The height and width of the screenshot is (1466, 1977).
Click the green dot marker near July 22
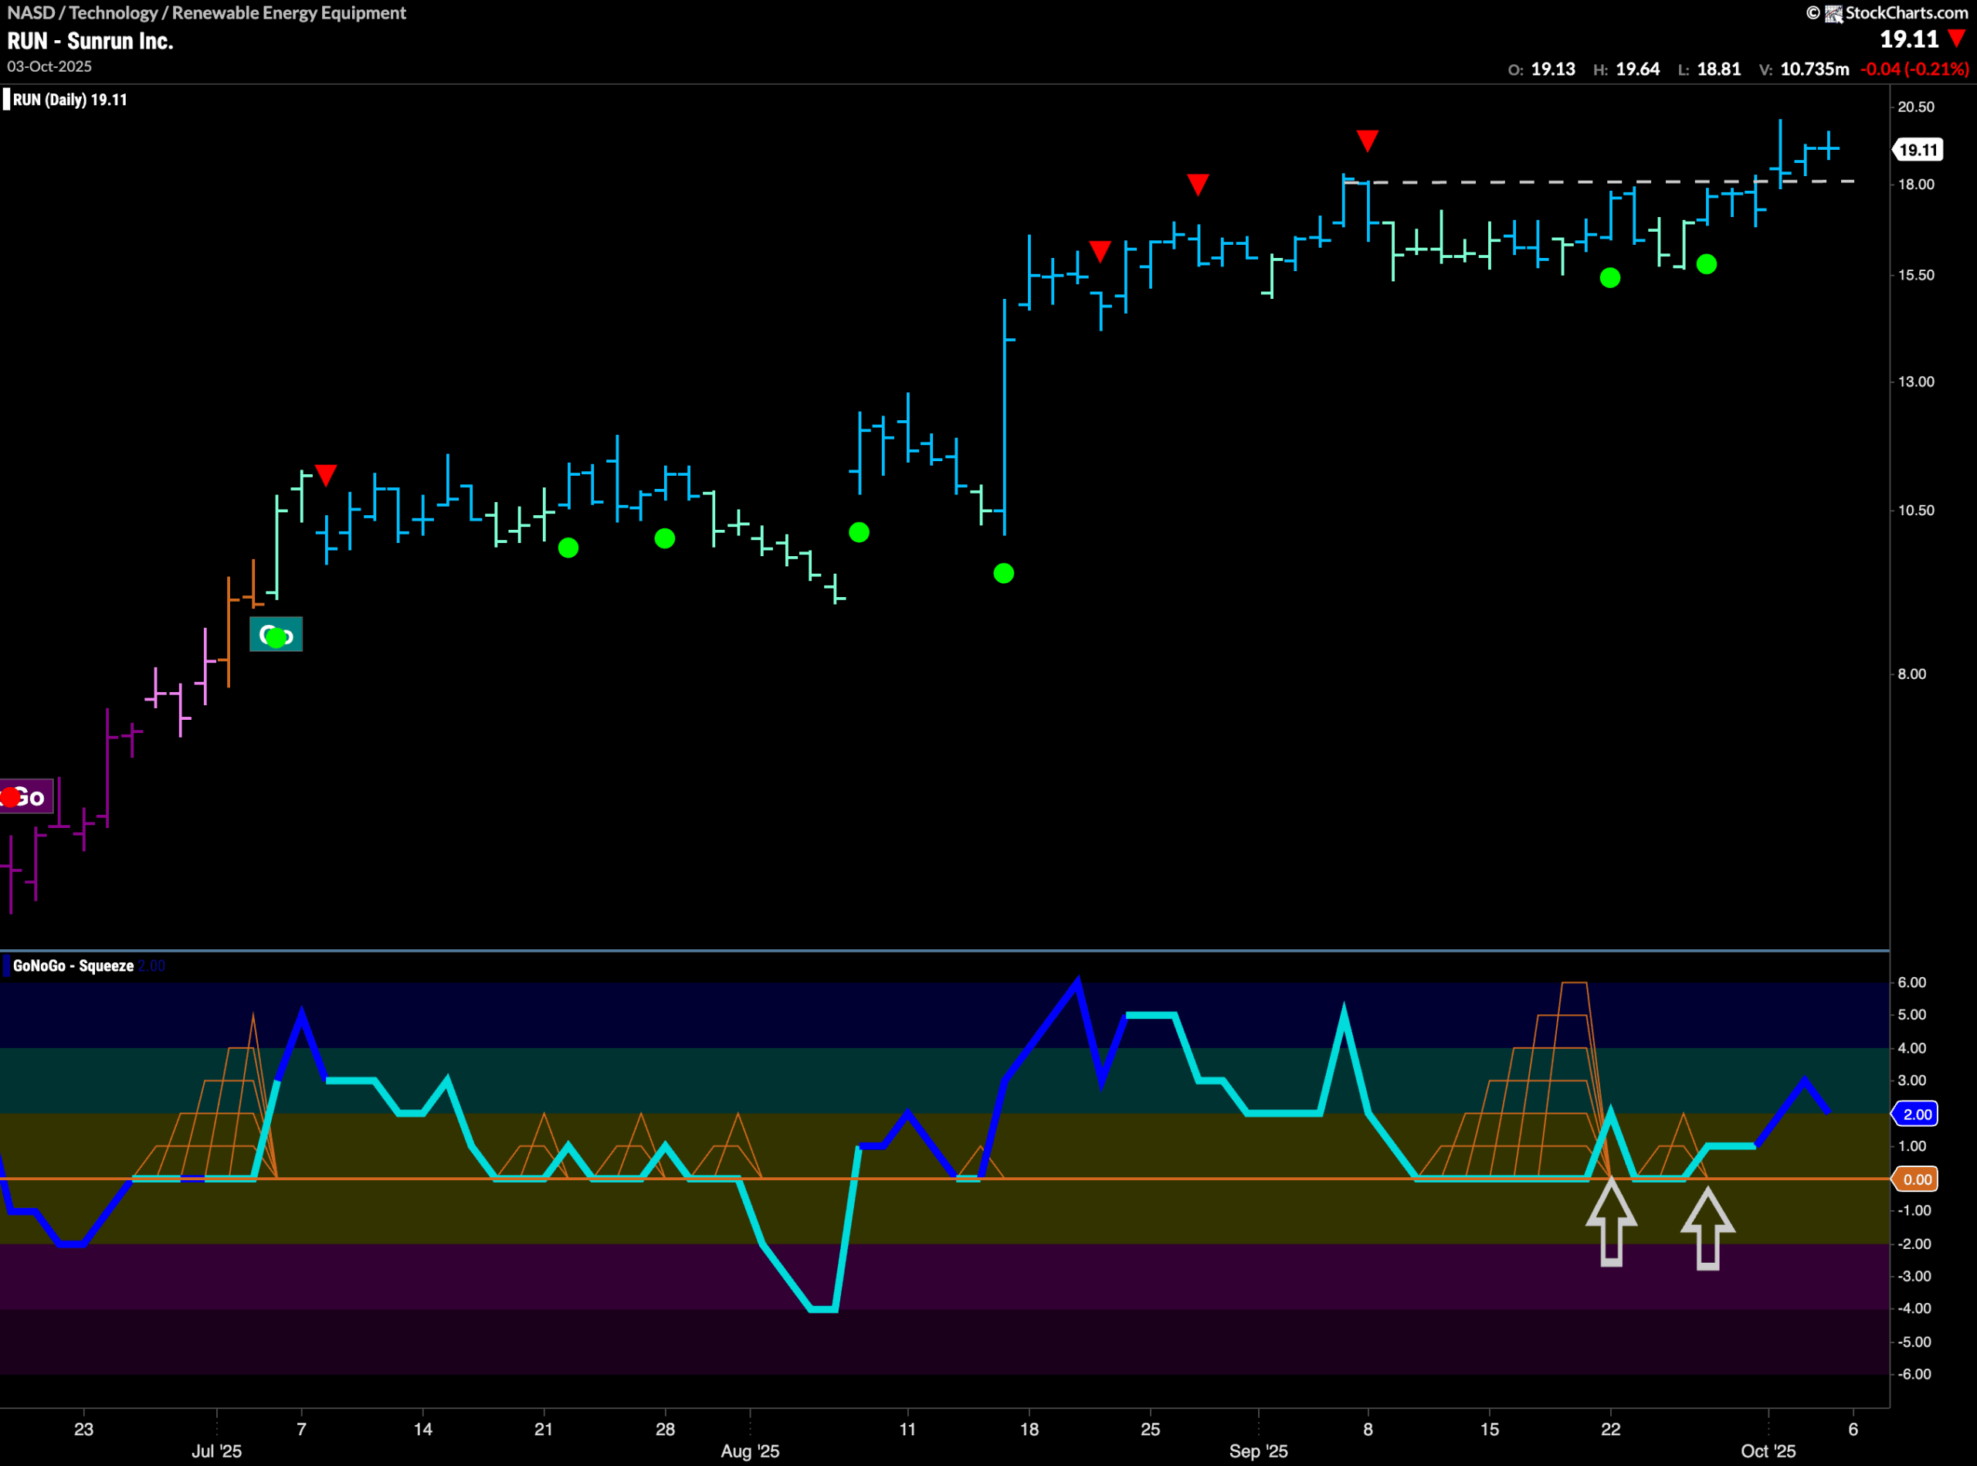click(x=568, y=548)
